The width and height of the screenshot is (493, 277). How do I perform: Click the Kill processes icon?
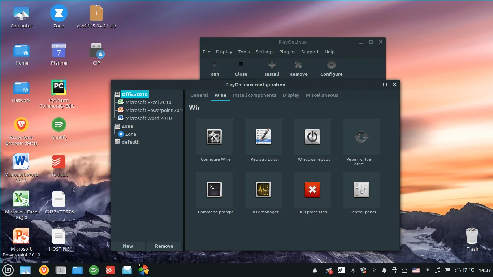pyautogui.click(x=312, y=190)
